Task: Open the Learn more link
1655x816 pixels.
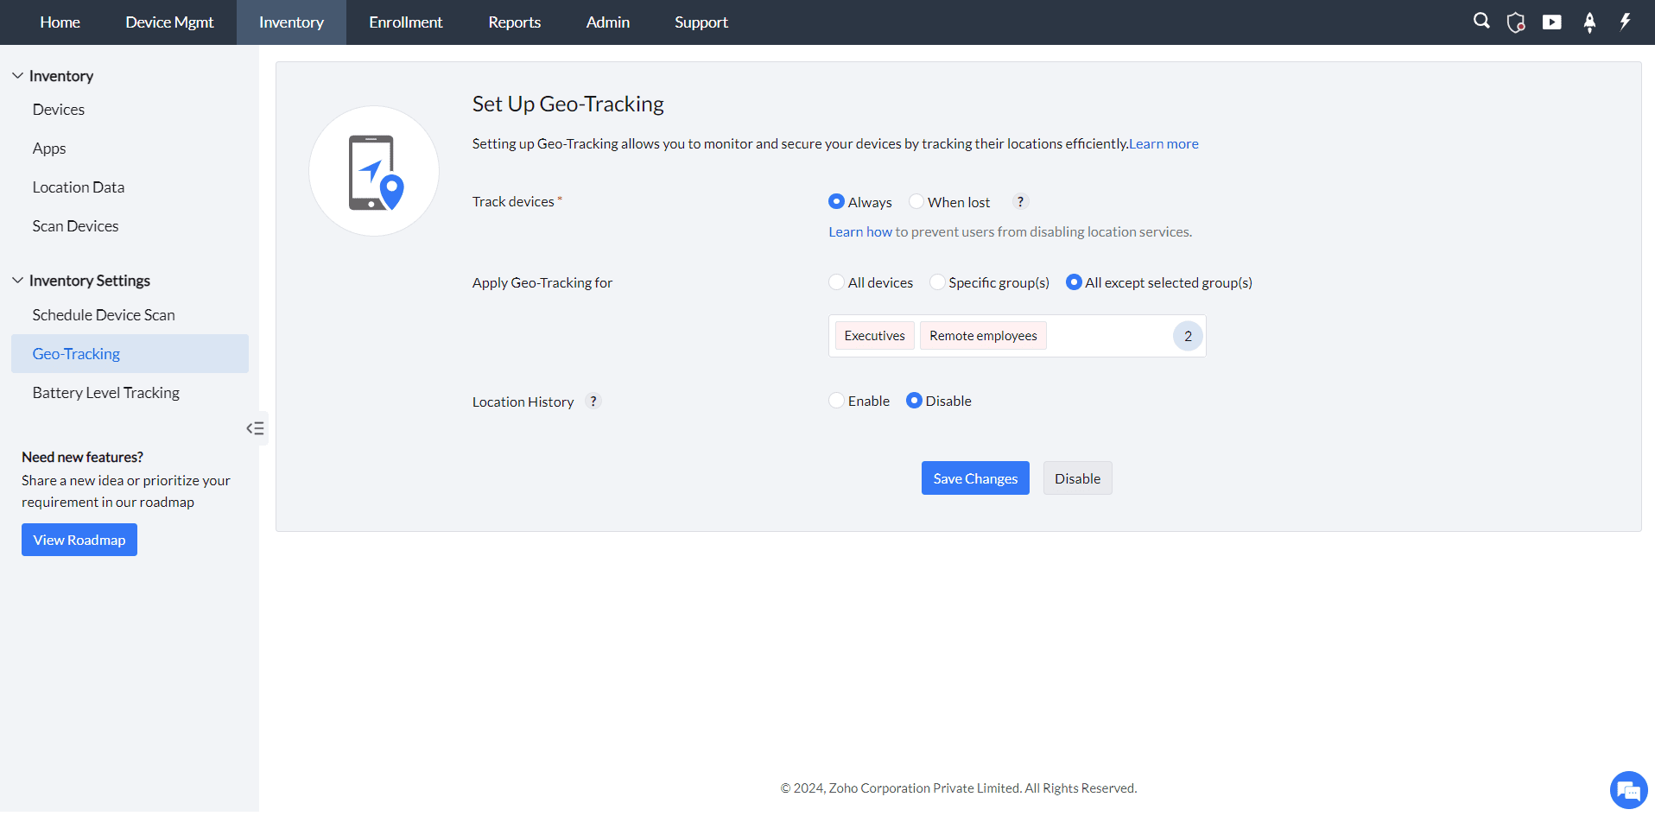Action: click(x=1164, y=143)
